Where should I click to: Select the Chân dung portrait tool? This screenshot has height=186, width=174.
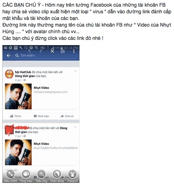pyautogui.click(x=57, y=176)
